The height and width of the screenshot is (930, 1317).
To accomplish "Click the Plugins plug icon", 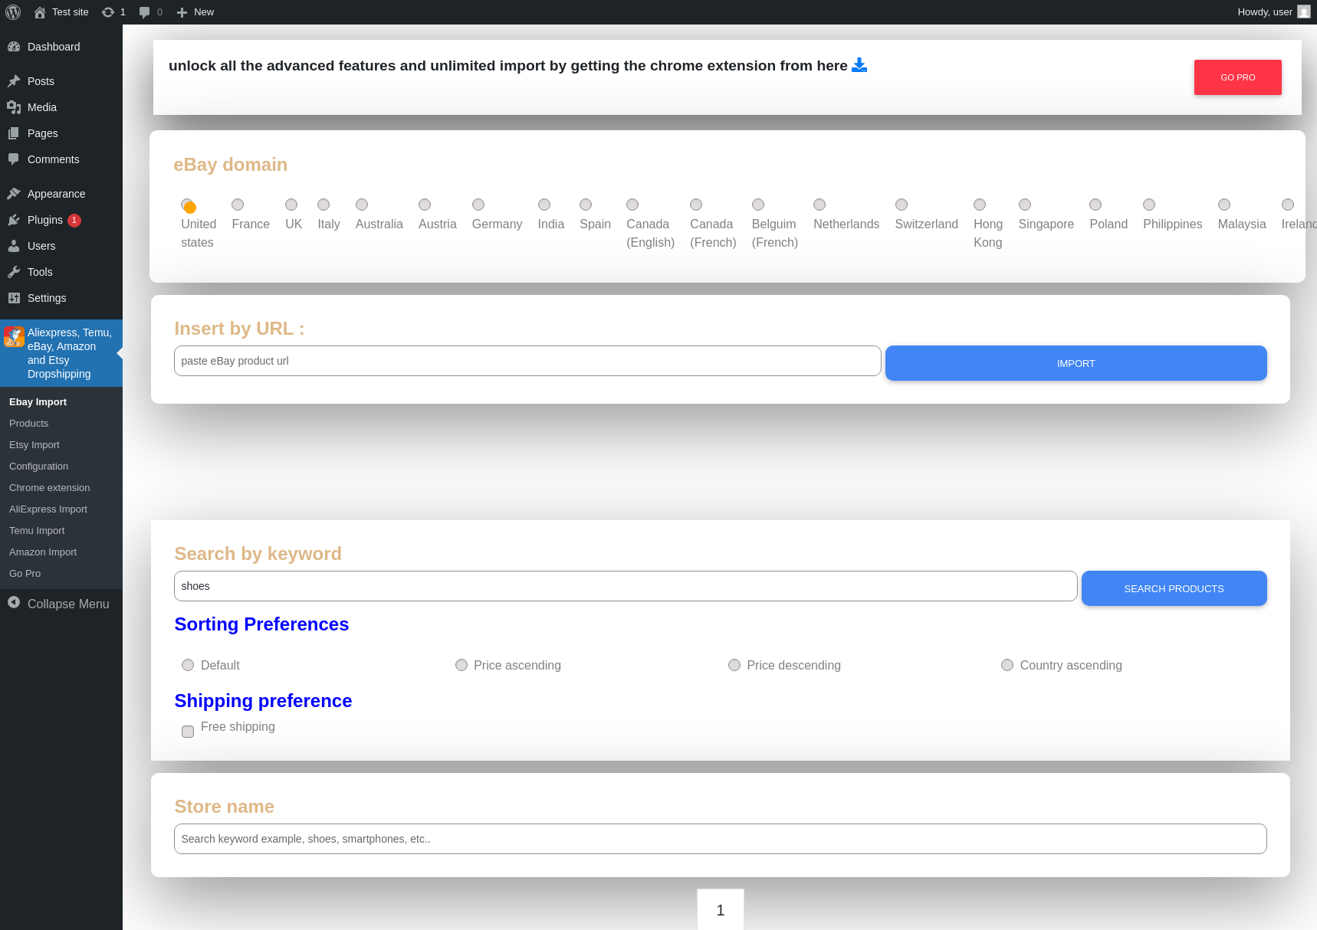I will (x=14, y=220).
